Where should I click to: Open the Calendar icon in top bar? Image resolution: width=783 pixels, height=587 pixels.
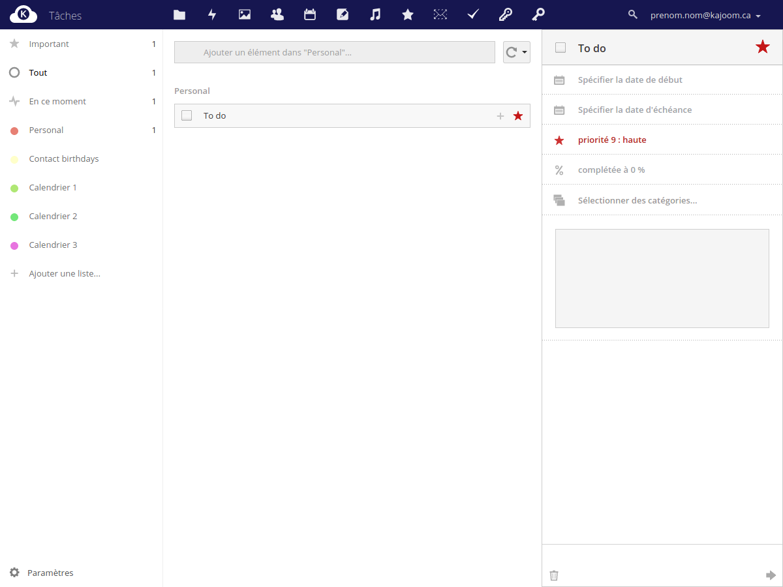point(310,14)
